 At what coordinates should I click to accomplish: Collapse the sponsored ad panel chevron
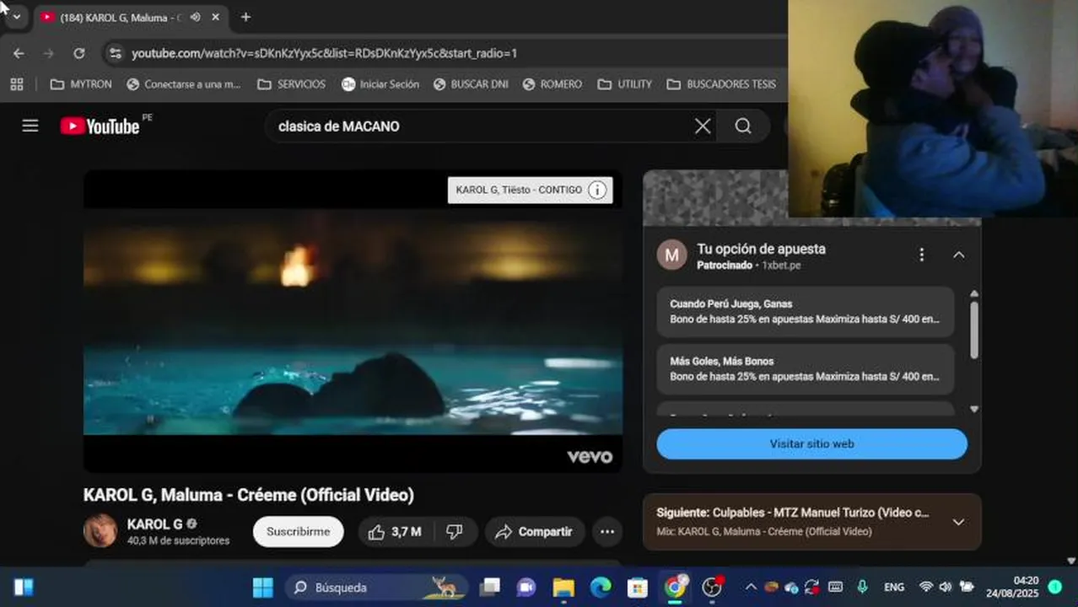coord(959,255)
